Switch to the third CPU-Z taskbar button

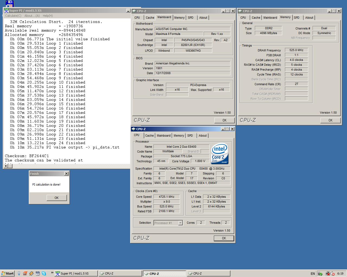(208, 273)
